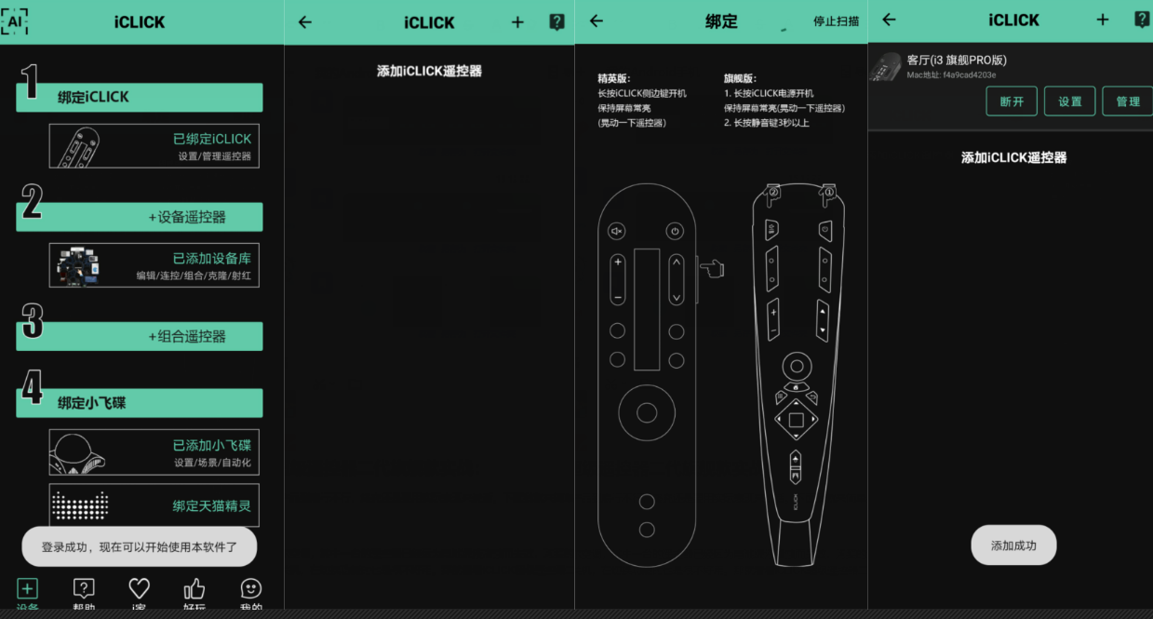
Task: Open 设置 for the 客厅 remote
Action: click(1069, 101)
